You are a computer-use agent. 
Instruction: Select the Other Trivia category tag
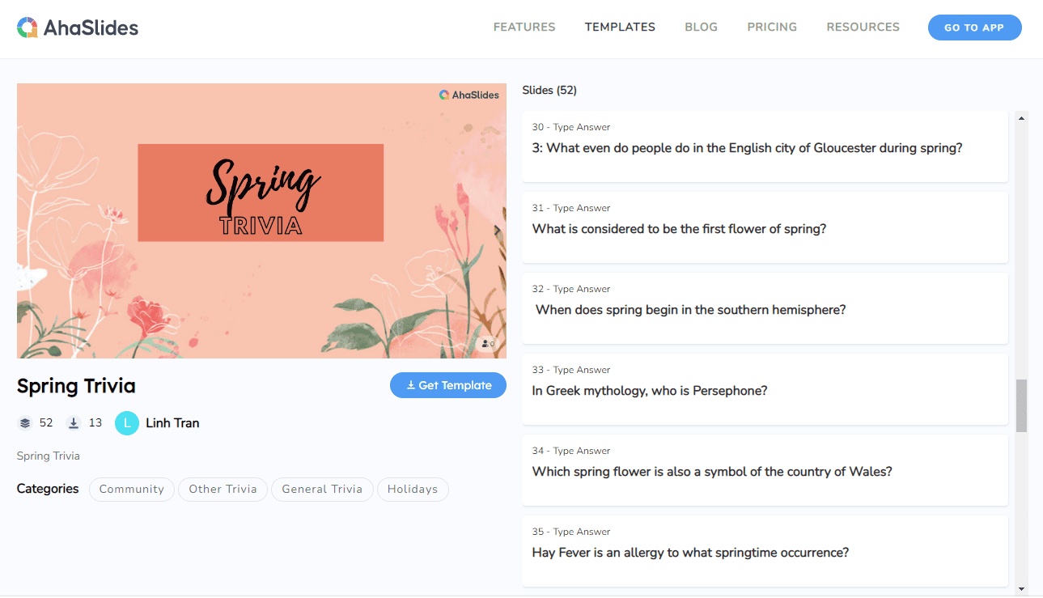point(223,490)
